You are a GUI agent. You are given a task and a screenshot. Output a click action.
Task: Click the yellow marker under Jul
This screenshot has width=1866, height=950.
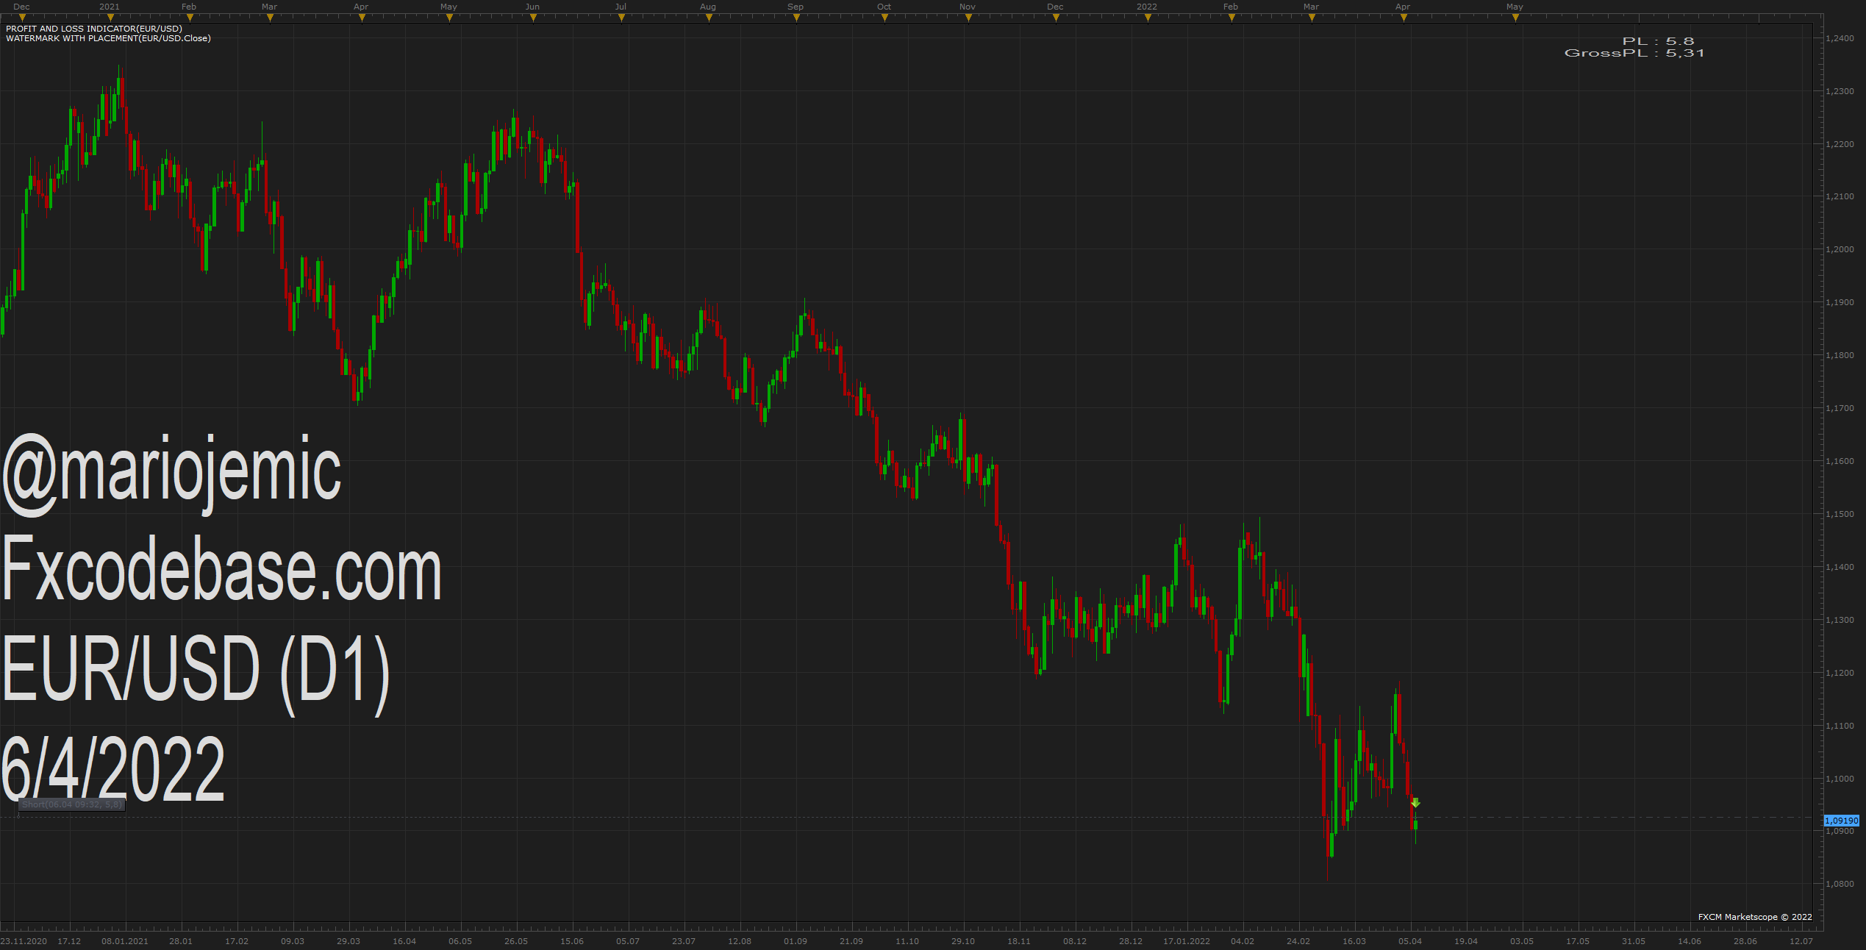pos(621,18)
